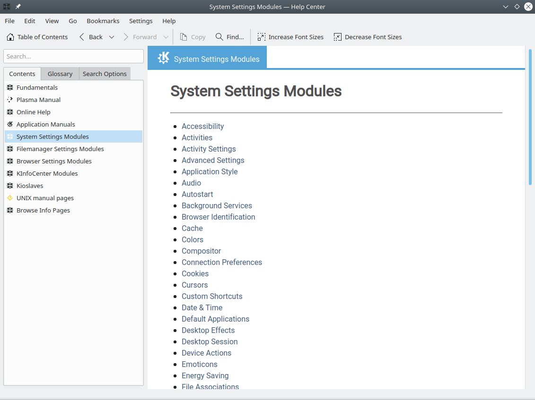Click the Find magnifier icon

tap(219, 37)
